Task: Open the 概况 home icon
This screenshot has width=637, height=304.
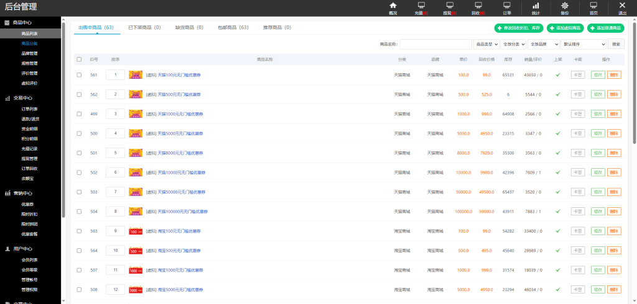Action: pos(393,5)
